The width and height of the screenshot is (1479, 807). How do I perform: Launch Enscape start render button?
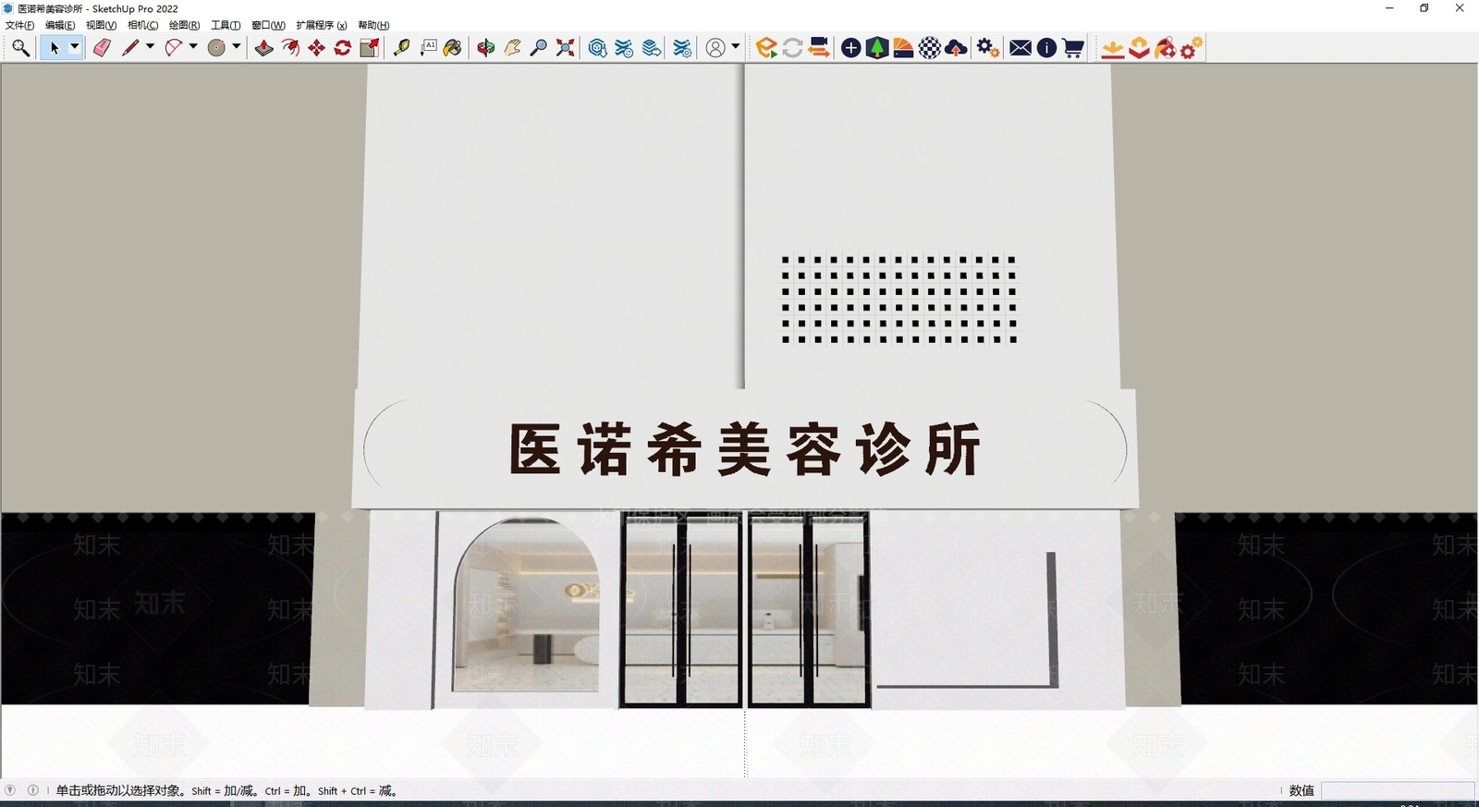766,48
